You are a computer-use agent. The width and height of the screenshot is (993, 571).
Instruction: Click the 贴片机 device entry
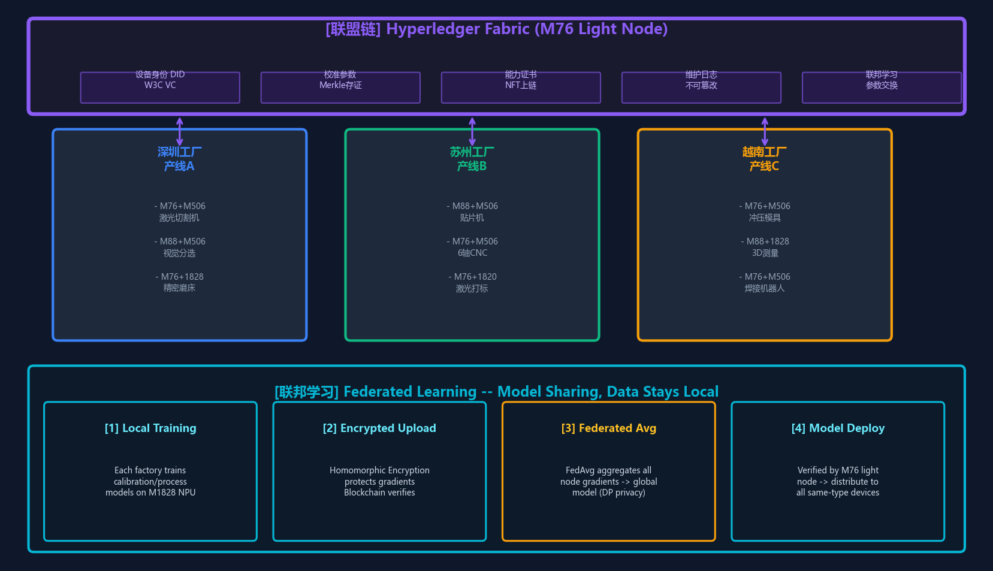pyautogui.click(x=472, y=212)
